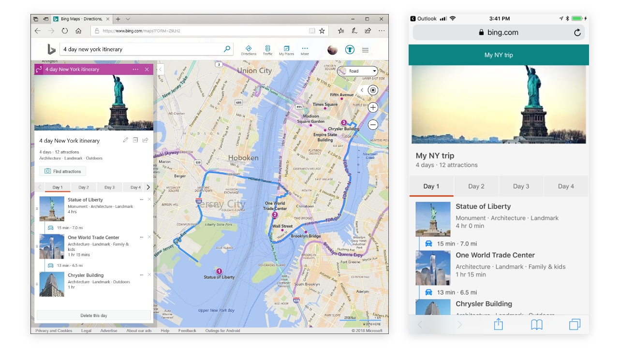Click the locate me target button on map
Screen dimensions: 619x348
pyautogui.click(x=372, y=90)
